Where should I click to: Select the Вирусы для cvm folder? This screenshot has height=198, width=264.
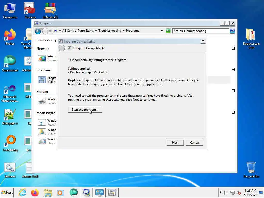[251, 39]
